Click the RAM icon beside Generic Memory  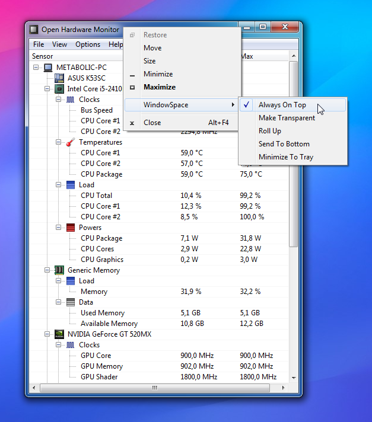pos(59,270)
